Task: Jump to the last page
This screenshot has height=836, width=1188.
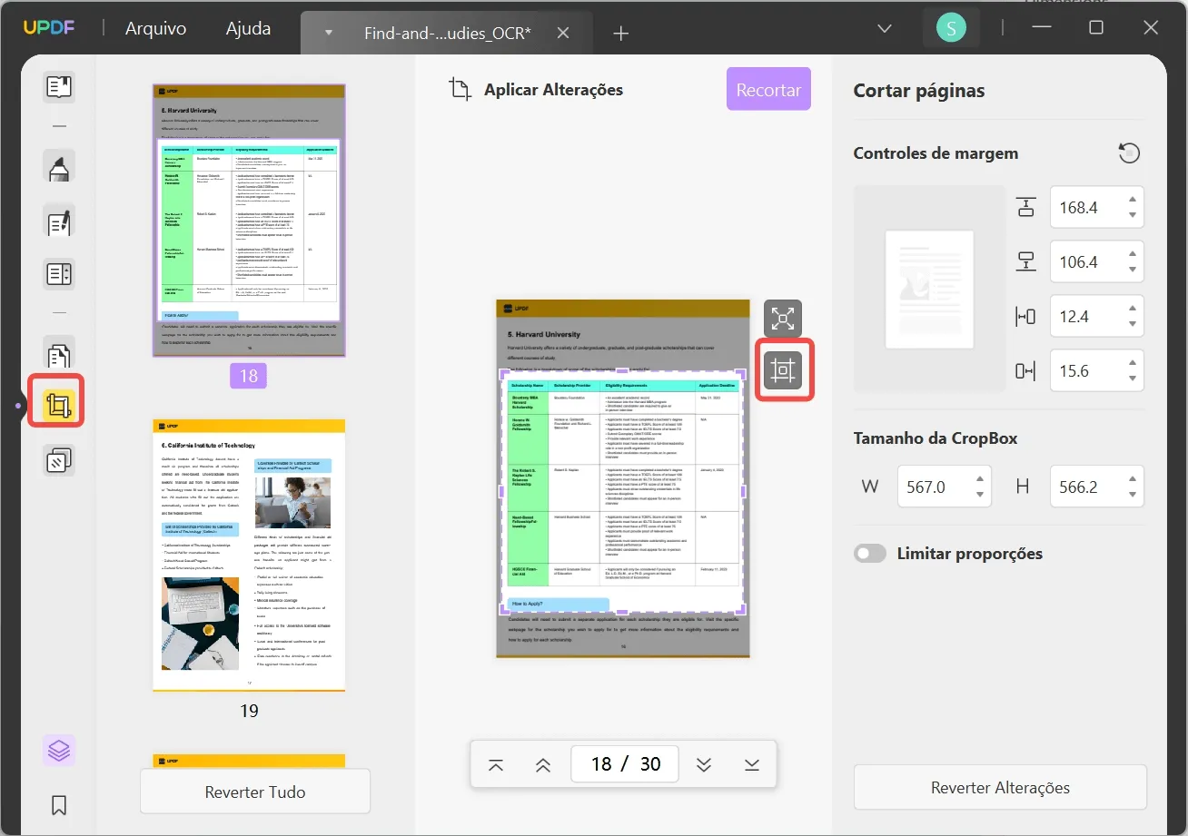Action: (751, 764)
